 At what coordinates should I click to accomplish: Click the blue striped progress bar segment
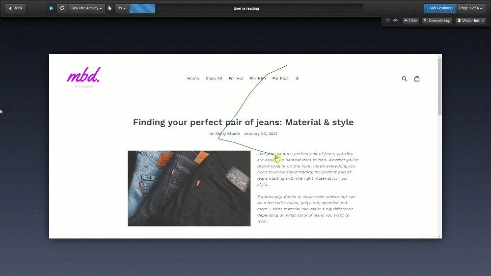[x=142, y=8]
